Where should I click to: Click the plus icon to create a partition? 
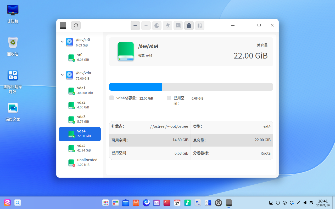coord(135,26)
